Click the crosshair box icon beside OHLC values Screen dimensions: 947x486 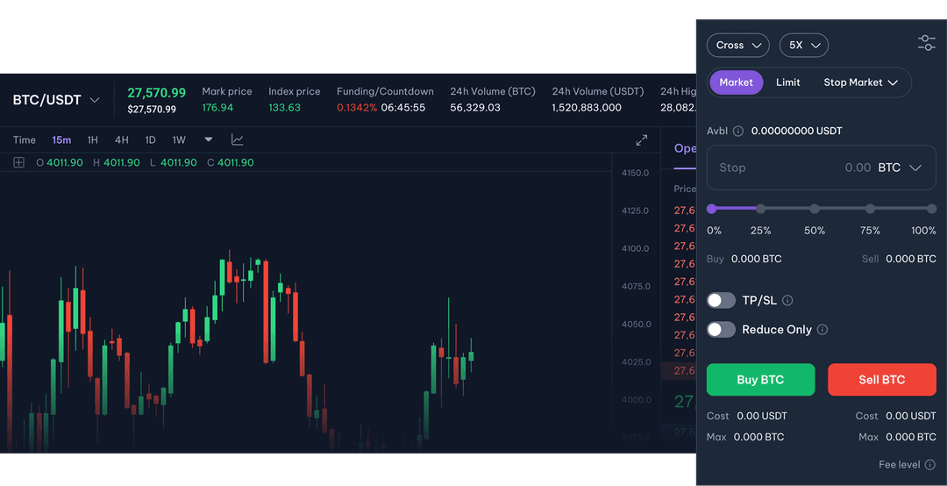click(18, 162)
